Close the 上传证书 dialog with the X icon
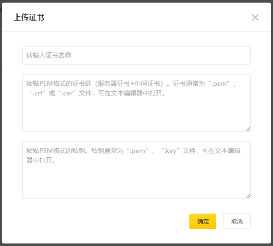Image resolution: width=273 pixels, height=246 pixels. 255,17
